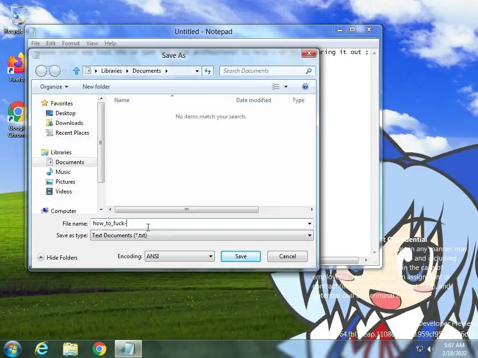Select the Google Chrome desktop shortcut

click(x=16, y=120)
